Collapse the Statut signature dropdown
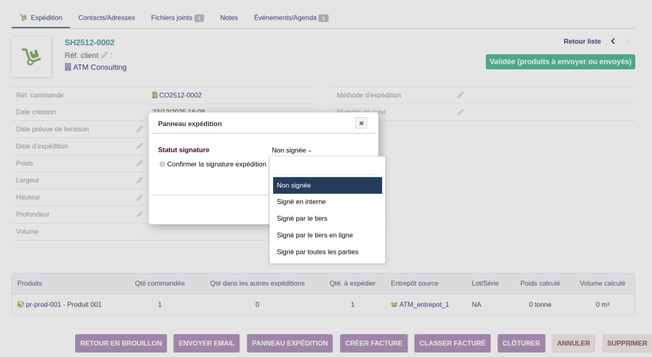This screenshot has height=357, width=652. (292, 150)
